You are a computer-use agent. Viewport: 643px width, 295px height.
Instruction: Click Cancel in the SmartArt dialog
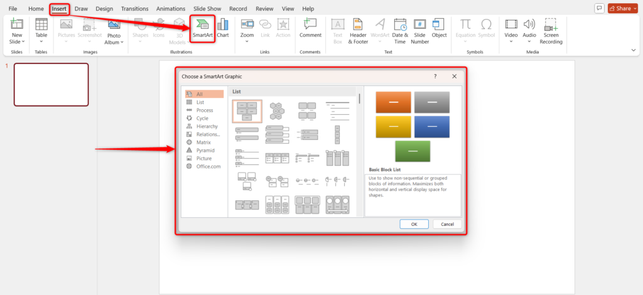[x=447, y=224]
